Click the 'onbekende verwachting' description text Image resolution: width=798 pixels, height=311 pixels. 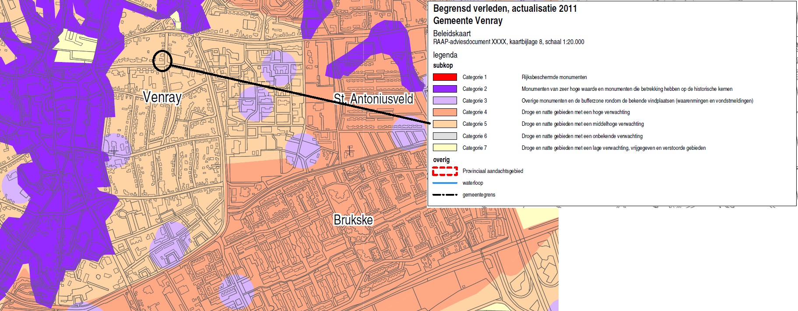582,136
